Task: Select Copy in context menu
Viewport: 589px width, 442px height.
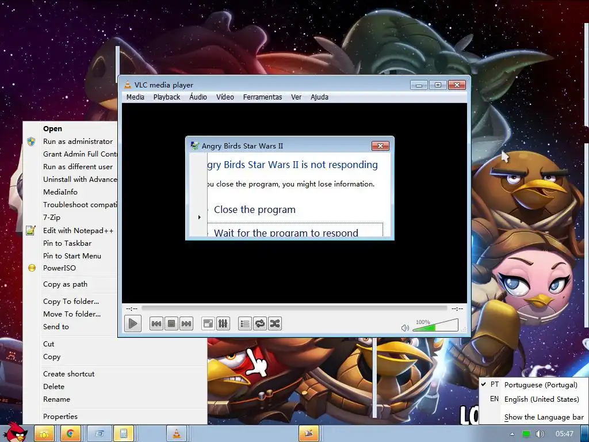Action: (52, 357)
